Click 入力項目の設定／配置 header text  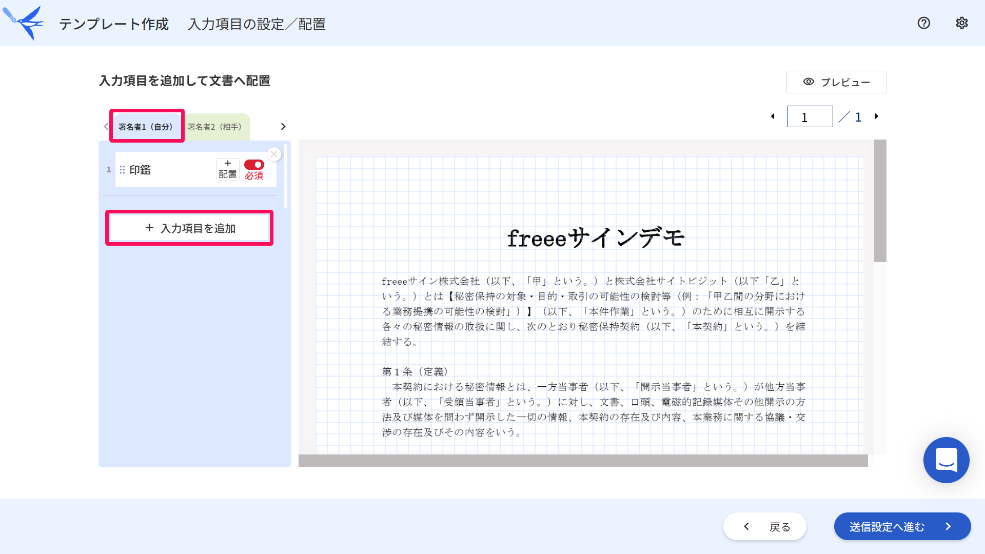(x=257, y=24)
